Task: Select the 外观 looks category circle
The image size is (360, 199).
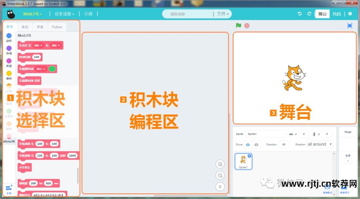Action: click(9, 48)
